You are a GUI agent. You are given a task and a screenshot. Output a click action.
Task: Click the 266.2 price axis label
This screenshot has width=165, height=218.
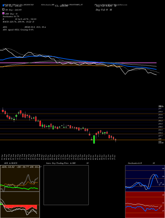(x=160, y=121)
